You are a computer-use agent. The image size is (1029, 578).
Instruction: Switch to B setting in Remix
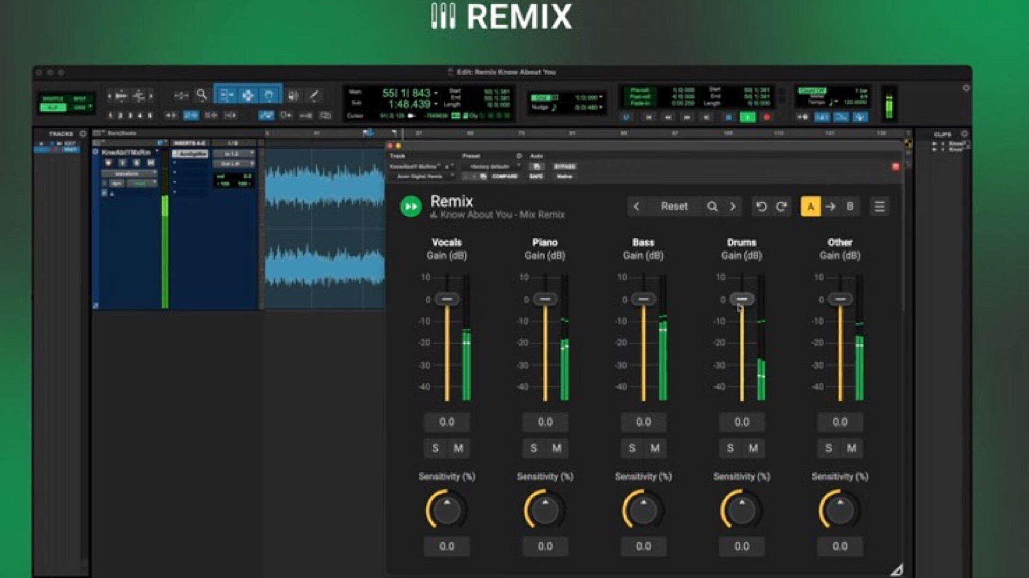(x=850, y=207)
